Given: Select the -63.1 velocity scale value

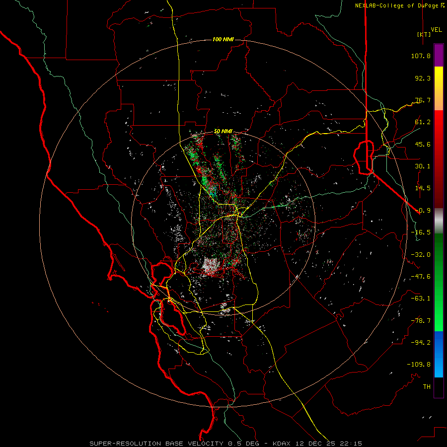Looking at the screenshot, I should pyautogui.click(x=421, y=298).
